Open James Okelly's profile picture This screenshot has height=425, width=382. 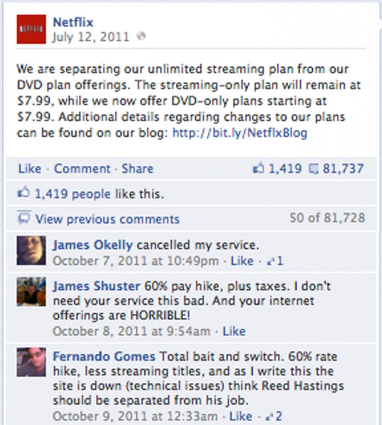(x=31, y=250)
